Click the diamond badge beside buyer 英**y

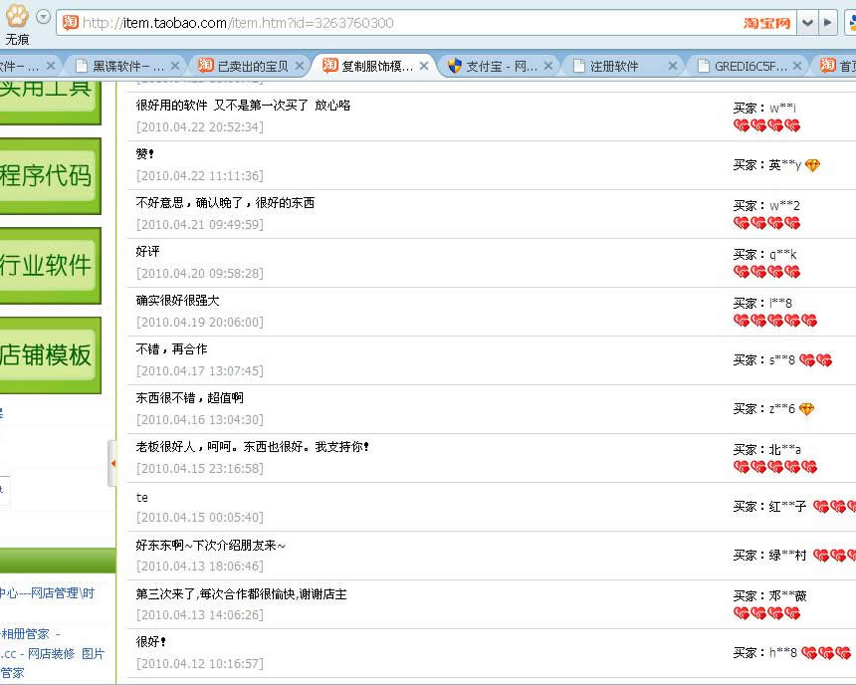click(x=812, y=165)
